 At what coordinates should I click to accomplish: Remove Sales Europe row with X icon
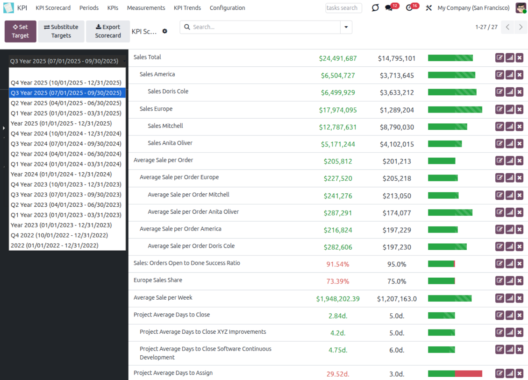(520, 109)
